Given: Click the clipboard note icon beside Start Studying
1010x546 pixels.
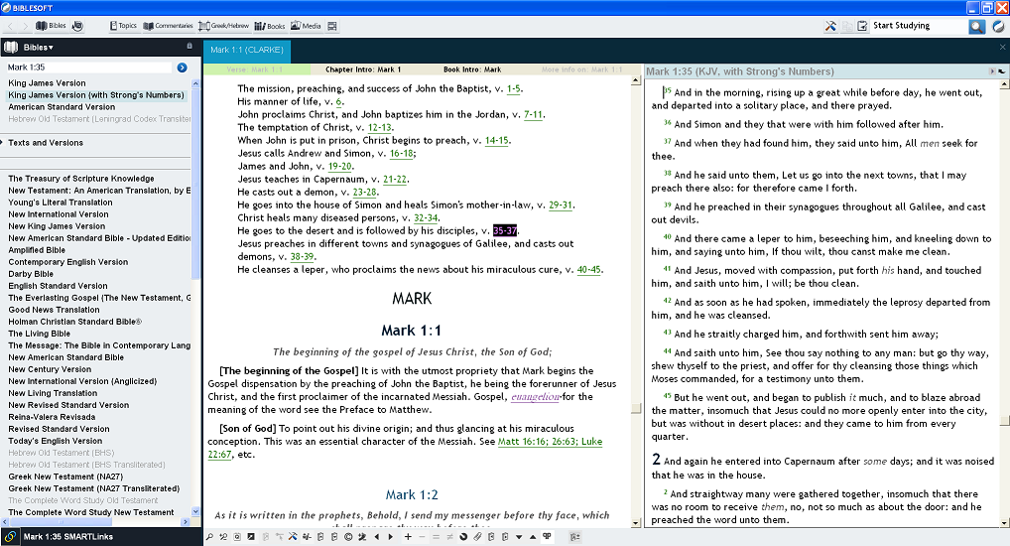Looking at the screenshot, I should pyautogui.click(x=862, y=26).
